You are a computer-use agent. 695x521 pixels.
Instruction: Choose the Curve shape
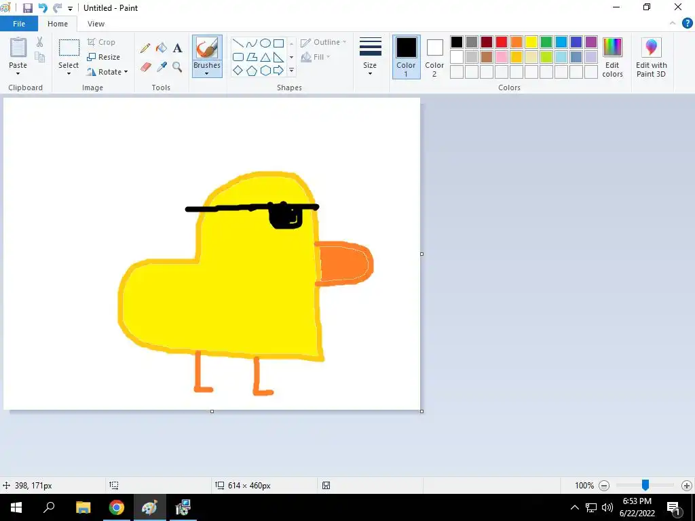click(x=251, y=43)
